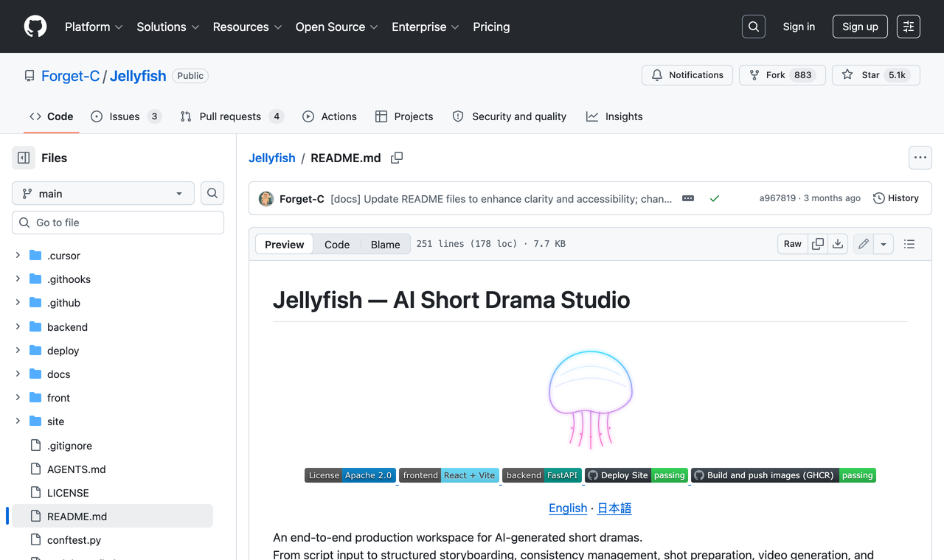Download raw file icon
Image resolution: width=944 pixels, height=560 pixels.
pos(838,244)
